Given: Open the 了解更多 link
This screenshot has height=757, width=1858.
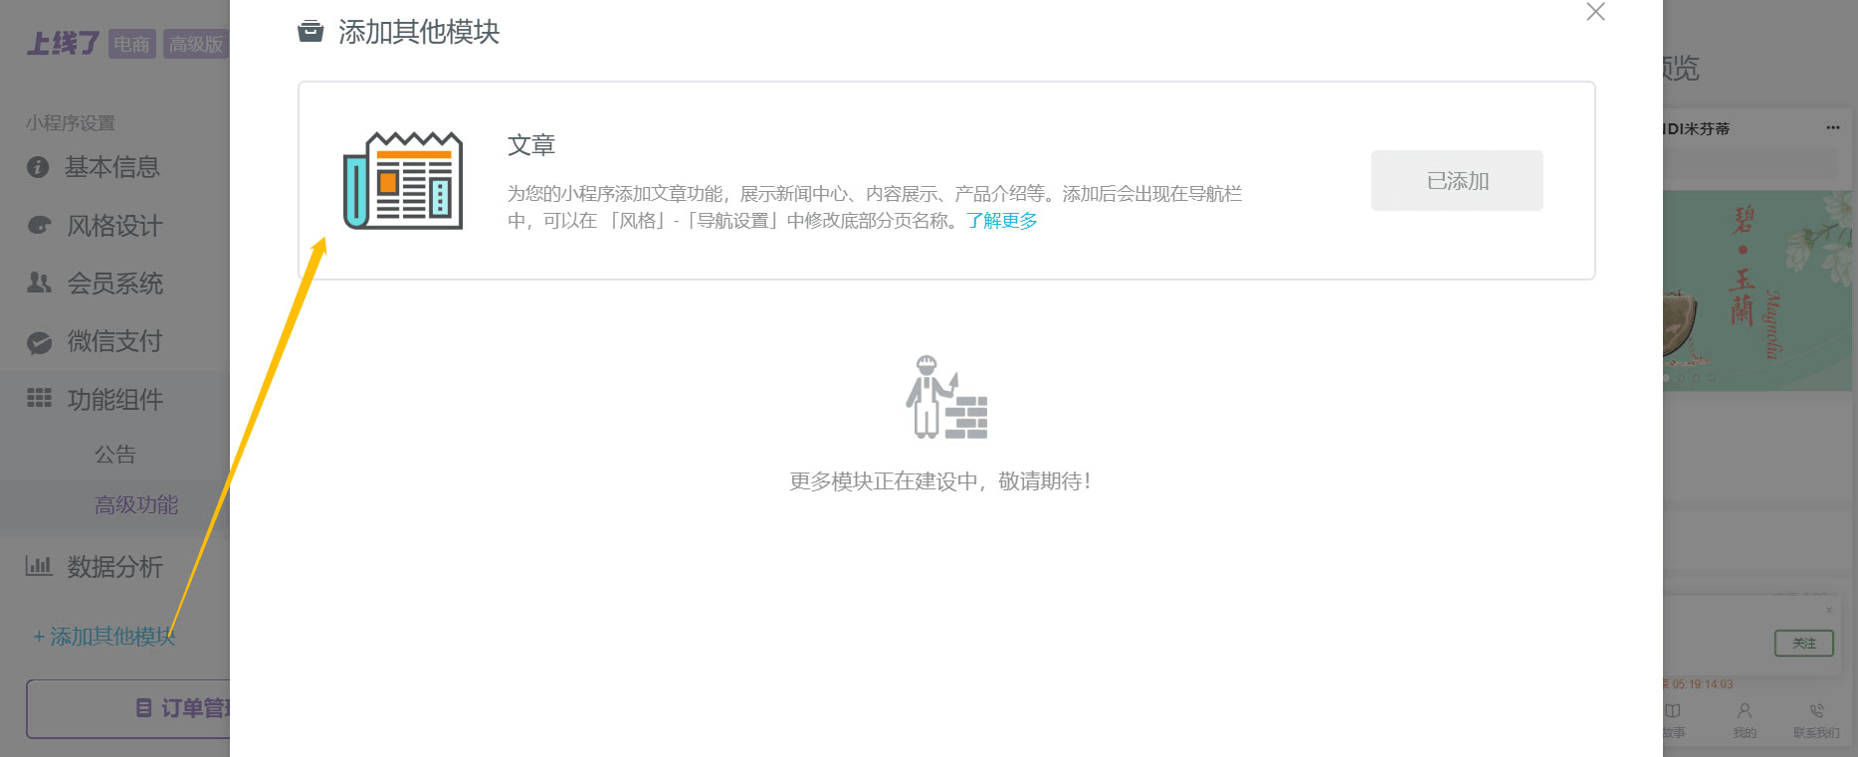Looking at the screenshot, I should [x=1001, y=221].
